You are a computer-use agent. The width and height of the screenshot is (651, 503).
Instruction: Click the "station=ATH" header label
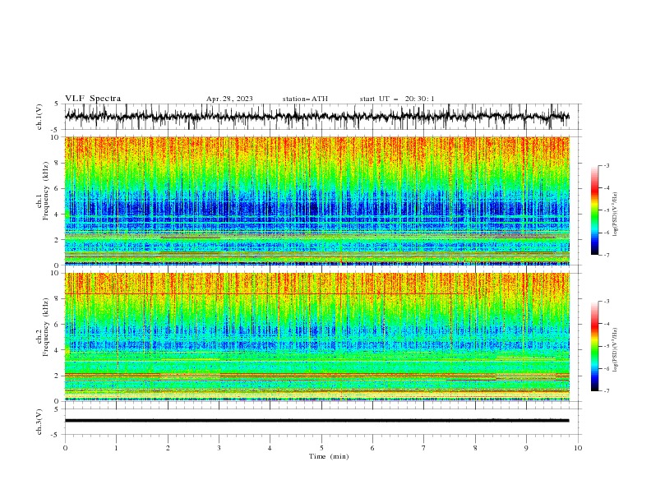[305, 99]
